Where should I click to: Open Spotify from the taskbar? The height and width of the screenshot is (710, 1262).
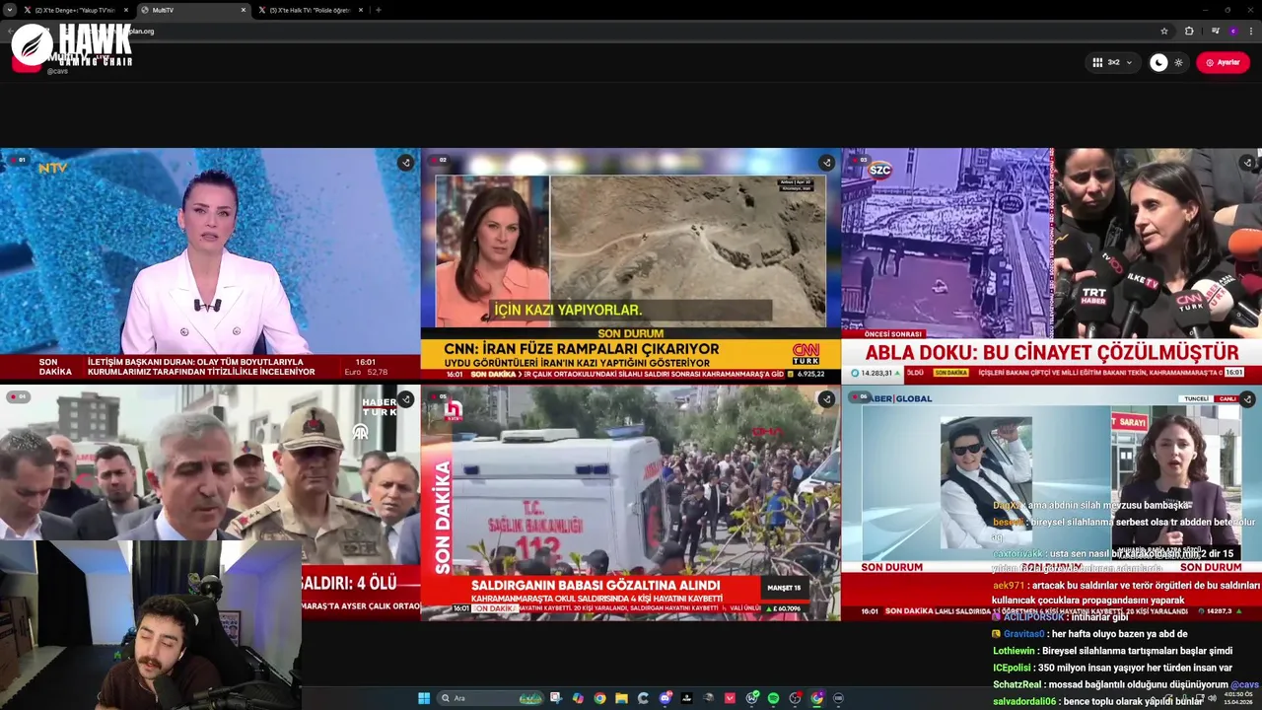[774, 698]
